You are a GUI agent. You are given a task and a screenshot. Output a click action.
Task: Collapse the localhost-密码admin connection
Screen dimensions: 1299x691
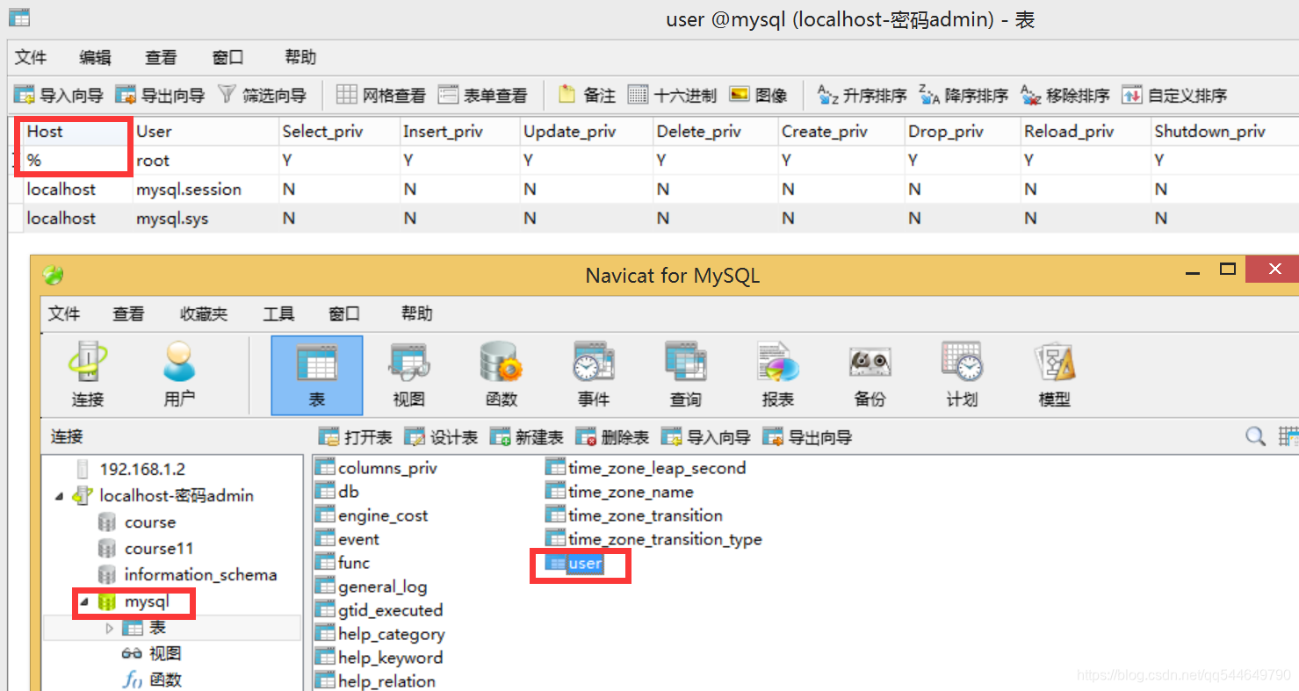[x=59, y=496]
